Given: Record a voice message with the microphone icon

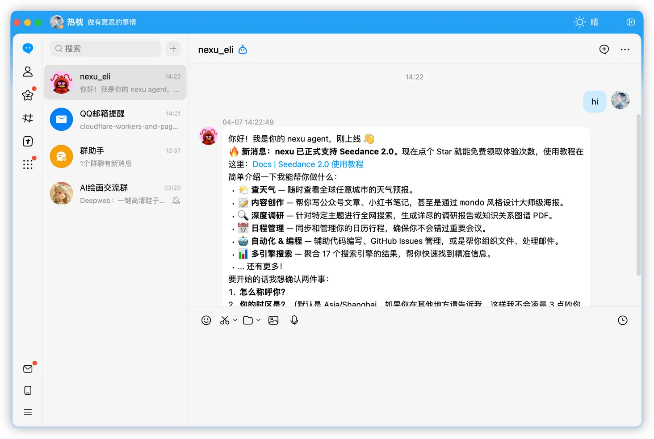Looking at the screenshot, I should [294, 320].
